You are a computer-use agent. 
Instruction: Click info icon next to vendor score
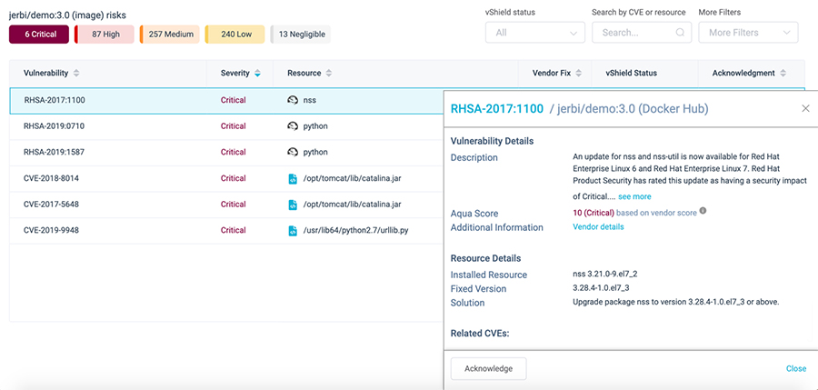click(703, 211)
